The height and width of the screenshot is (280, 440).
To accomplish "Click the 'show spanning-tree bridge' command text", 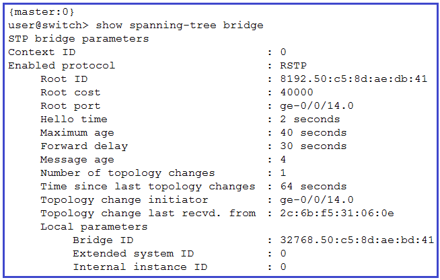I will point(180,26).
